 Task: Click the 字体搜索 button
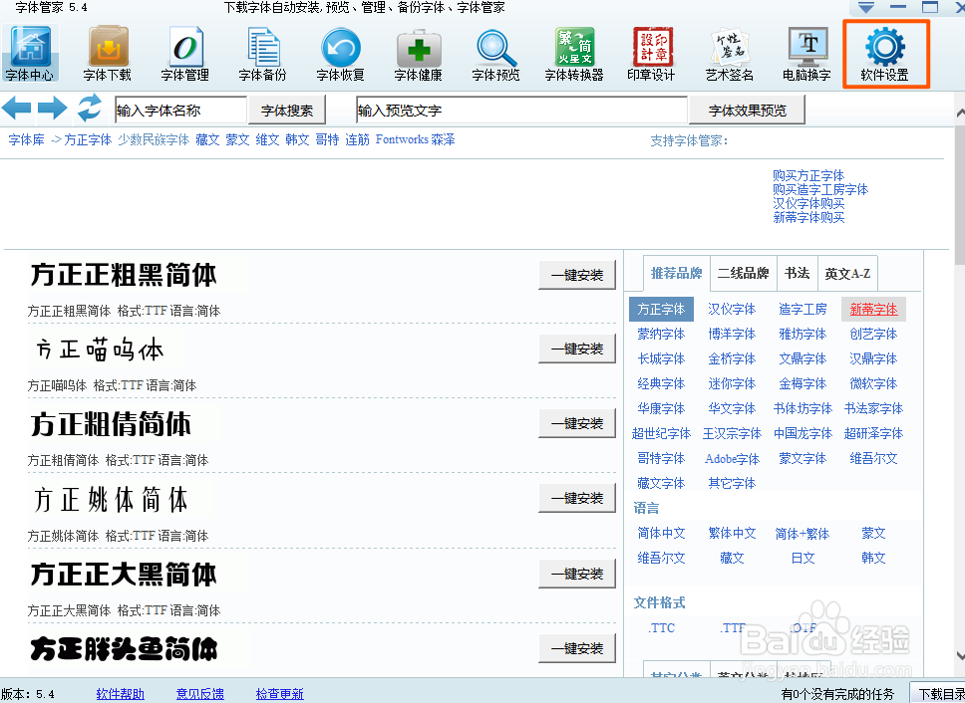coord(287,111)
